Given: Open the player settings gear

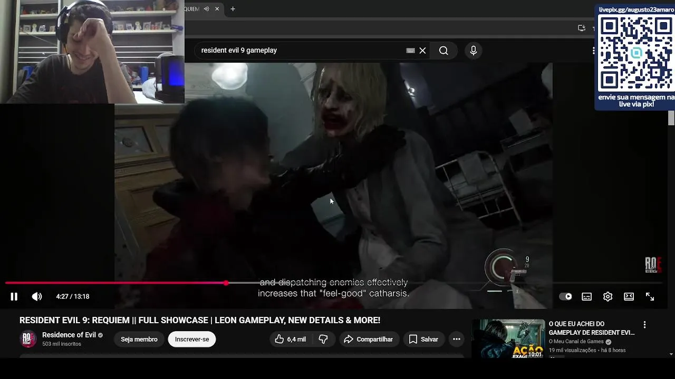Looking at the screenshot, I should [607, 297].
